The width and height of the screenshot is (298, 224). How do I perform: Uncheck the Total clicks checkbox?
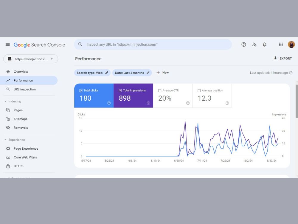tap(81, 91)
